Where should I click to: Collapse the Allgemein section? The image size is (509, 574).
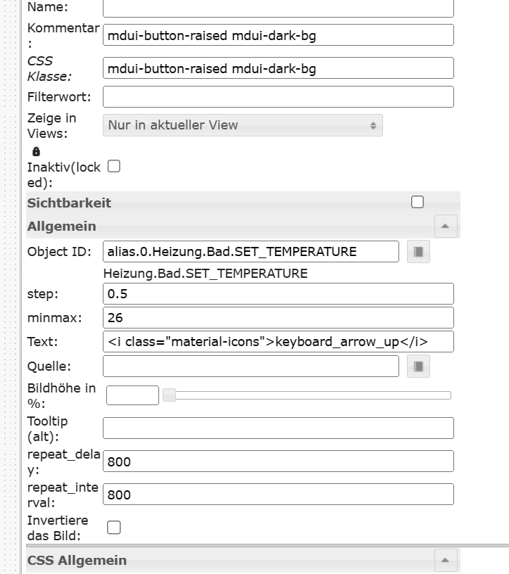[446, 227]
